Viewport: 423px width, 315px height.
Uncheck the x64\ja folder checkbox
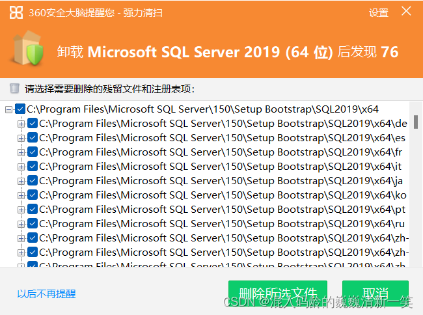pos(33,180)
